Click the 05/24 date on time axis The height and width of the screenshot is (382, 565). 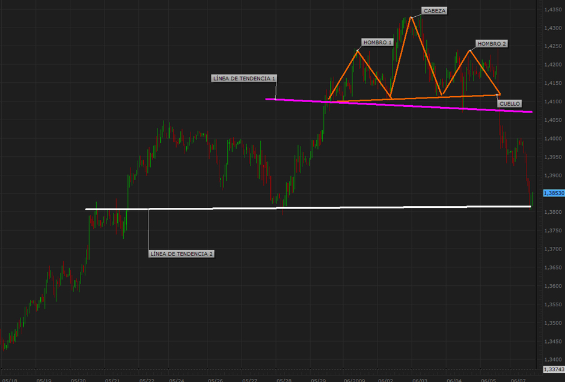(177, 380)
